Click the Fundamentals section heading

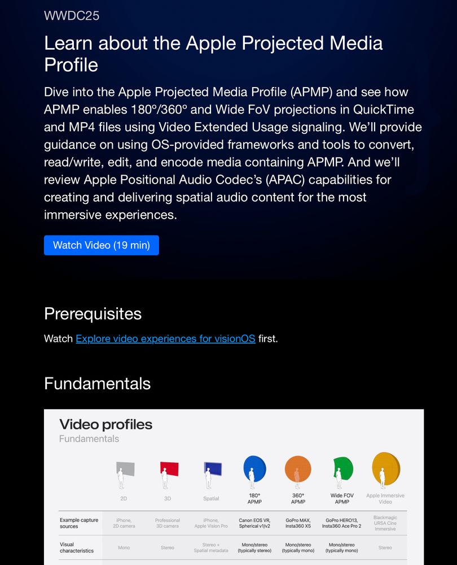pyautogui.click(x=97, y=384)
